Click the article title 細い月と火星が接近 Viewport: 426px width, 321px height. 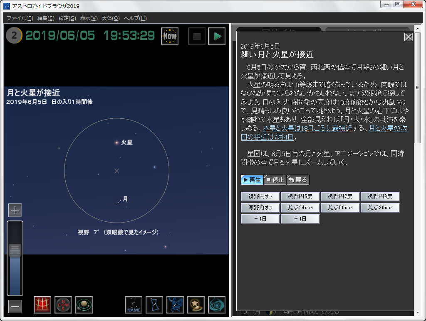[x=277, y=54]
